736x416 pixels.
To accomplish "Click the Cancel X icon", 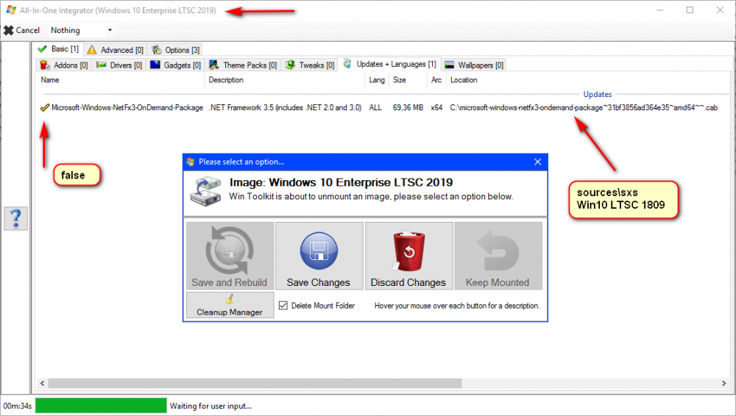I will (x=8, y=30).
